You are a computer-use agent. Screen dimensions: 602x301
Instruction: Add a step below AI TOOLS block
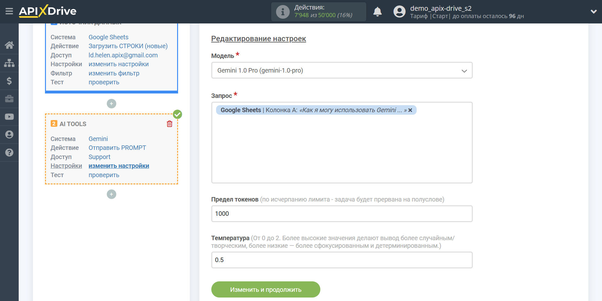click(x=112, y=194)
